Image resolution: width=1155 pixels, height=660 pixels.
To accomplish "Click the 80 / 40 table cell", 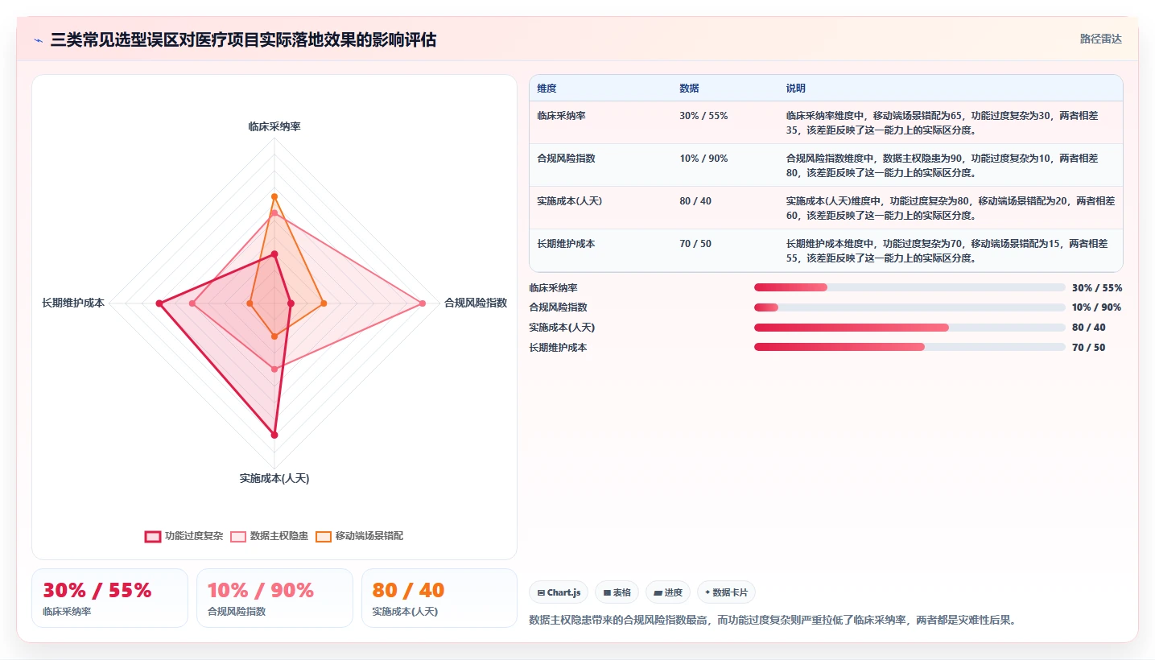I will [695, 201].
